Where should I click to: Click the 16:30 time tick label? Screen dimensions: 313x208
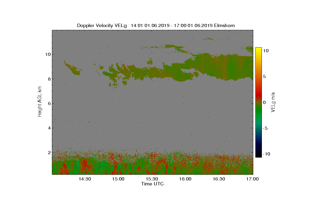tap(219, 179)
